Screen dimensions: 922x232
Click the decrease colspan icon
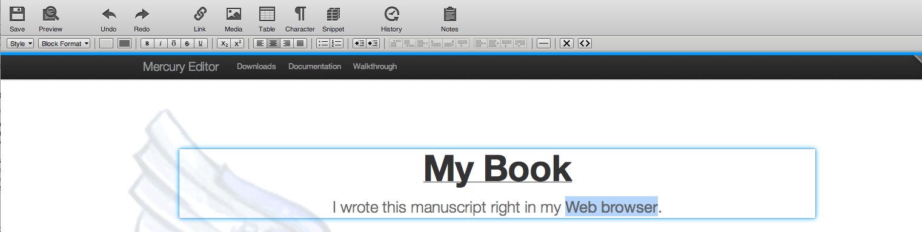point(494,44)
